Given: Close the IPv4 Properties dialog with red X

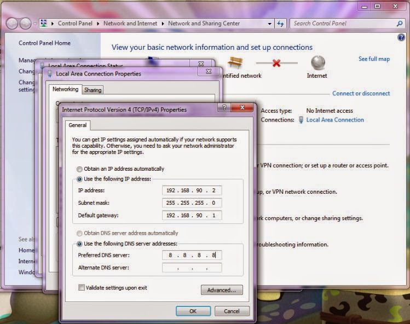Looking at the screenshot, I should tap(242, 107).
